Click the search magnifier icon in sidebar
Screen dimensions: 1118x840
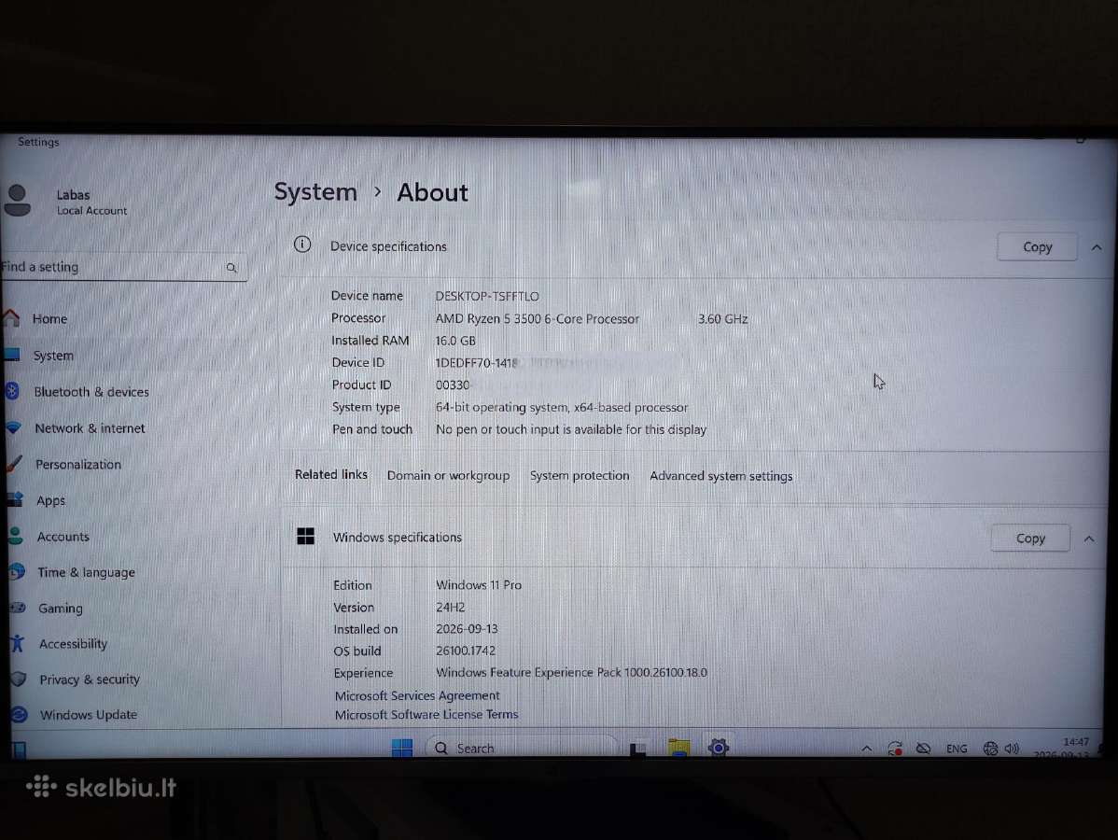pyautogui.click(x=231, y=268)
